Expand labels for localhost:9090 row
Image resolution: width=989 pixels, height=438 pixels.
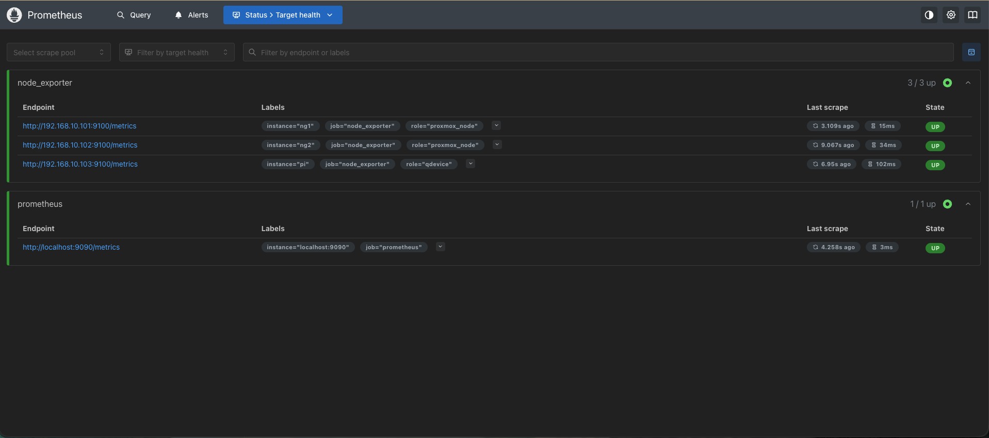click(x=441, y=247)
